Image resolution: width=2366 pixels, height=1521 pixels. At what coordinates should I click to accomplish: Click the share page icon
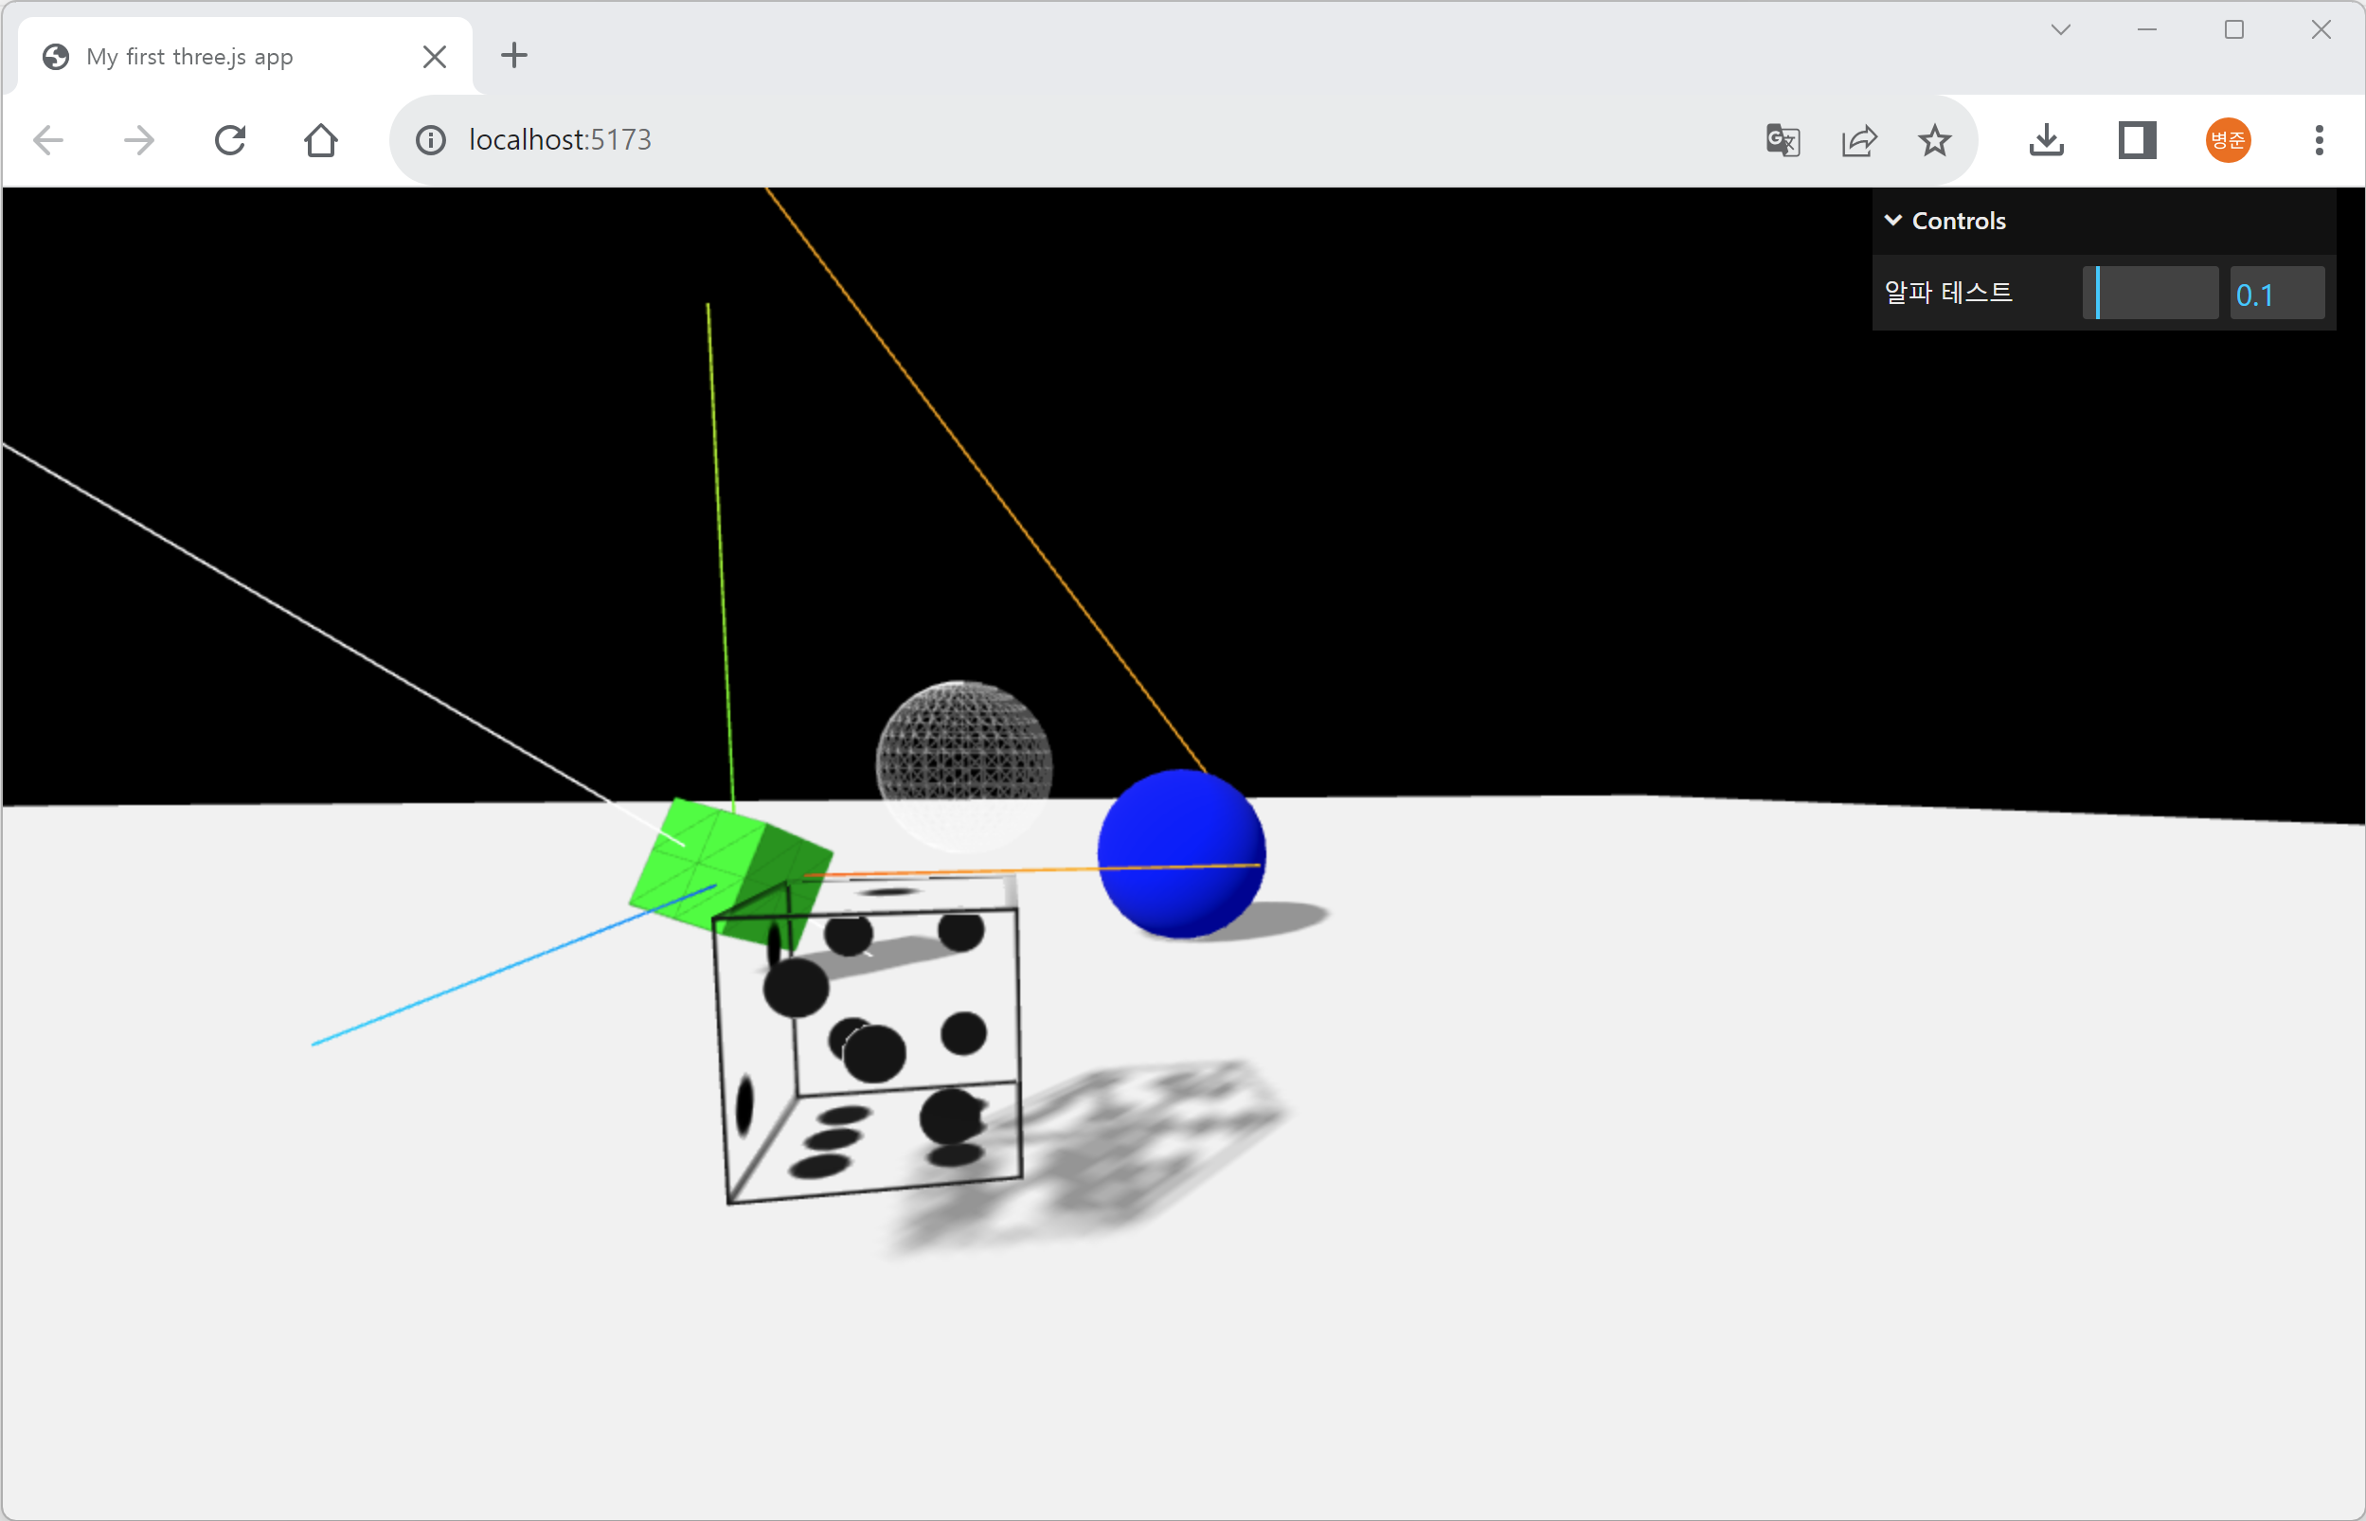[x=1858, y=140]
